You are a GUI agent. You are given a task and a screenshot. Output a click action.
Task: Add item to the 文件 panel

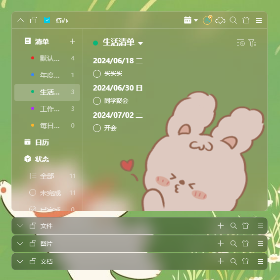221,226
